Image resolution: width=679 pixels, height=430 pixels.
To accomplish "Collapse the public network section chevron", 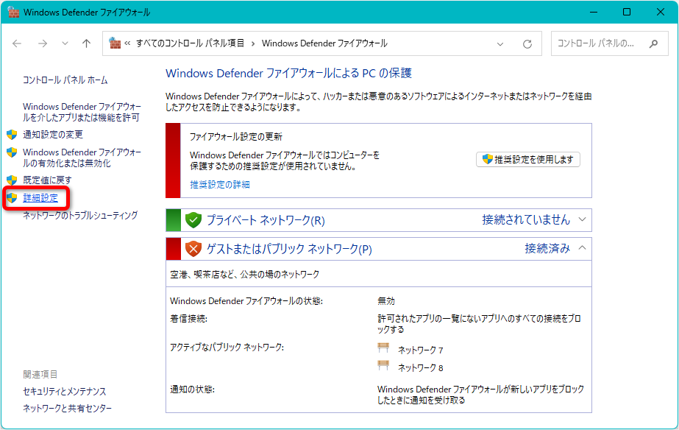I will [x=583, y=248].
